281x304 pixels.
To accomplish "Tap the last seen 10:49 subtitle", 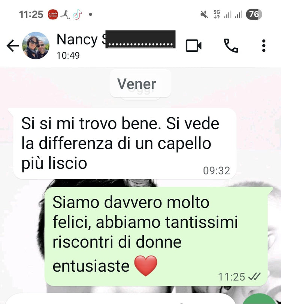I will point(68,56).
